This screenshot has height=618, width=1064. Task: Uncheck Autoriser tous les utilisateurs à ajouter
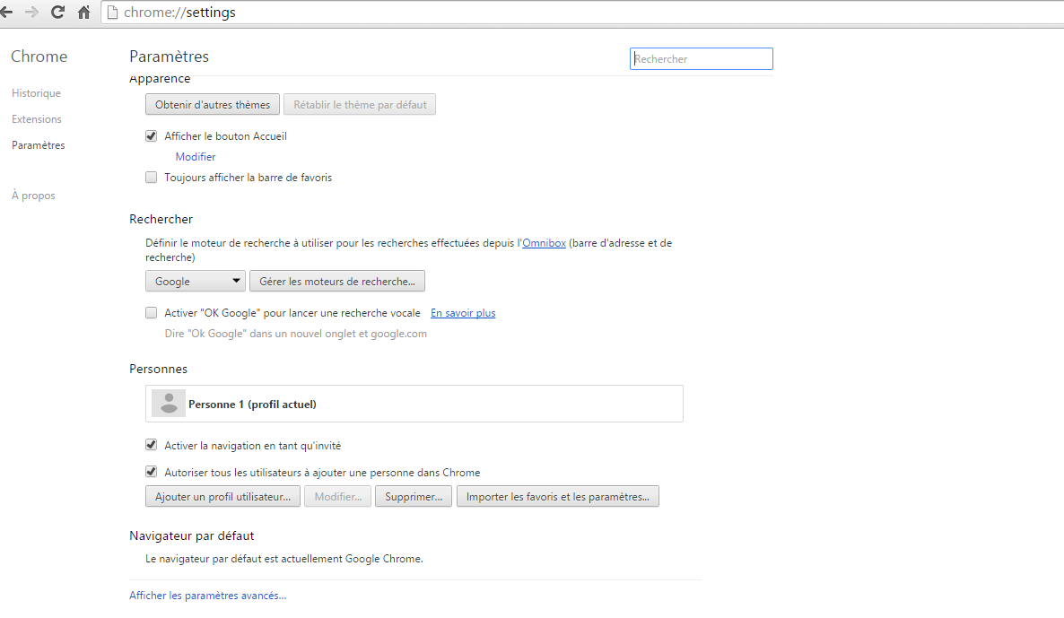(152, 472)
